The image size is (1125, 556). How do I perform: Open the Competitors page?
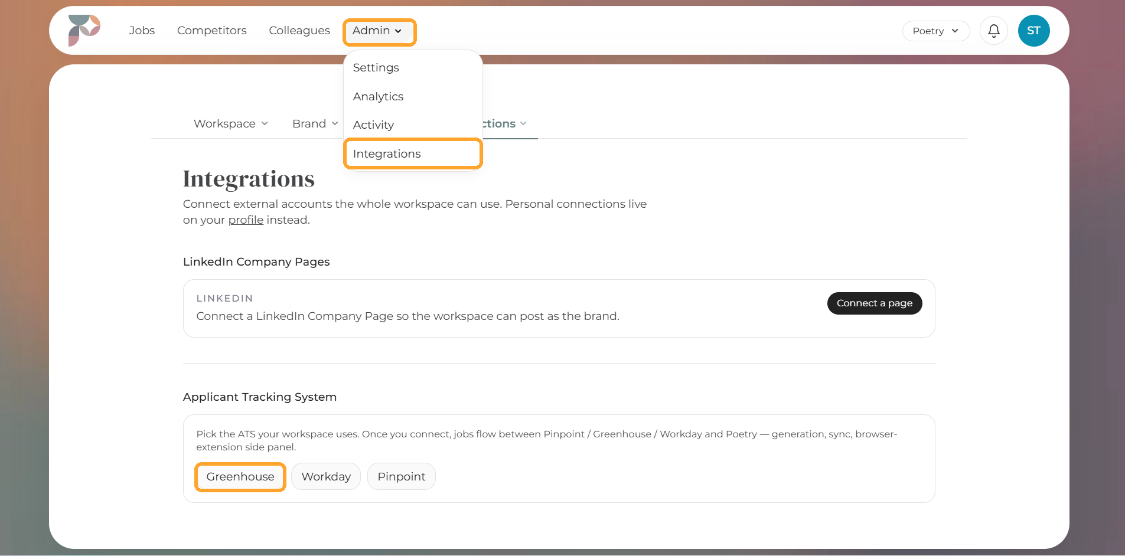click(212, 31)
